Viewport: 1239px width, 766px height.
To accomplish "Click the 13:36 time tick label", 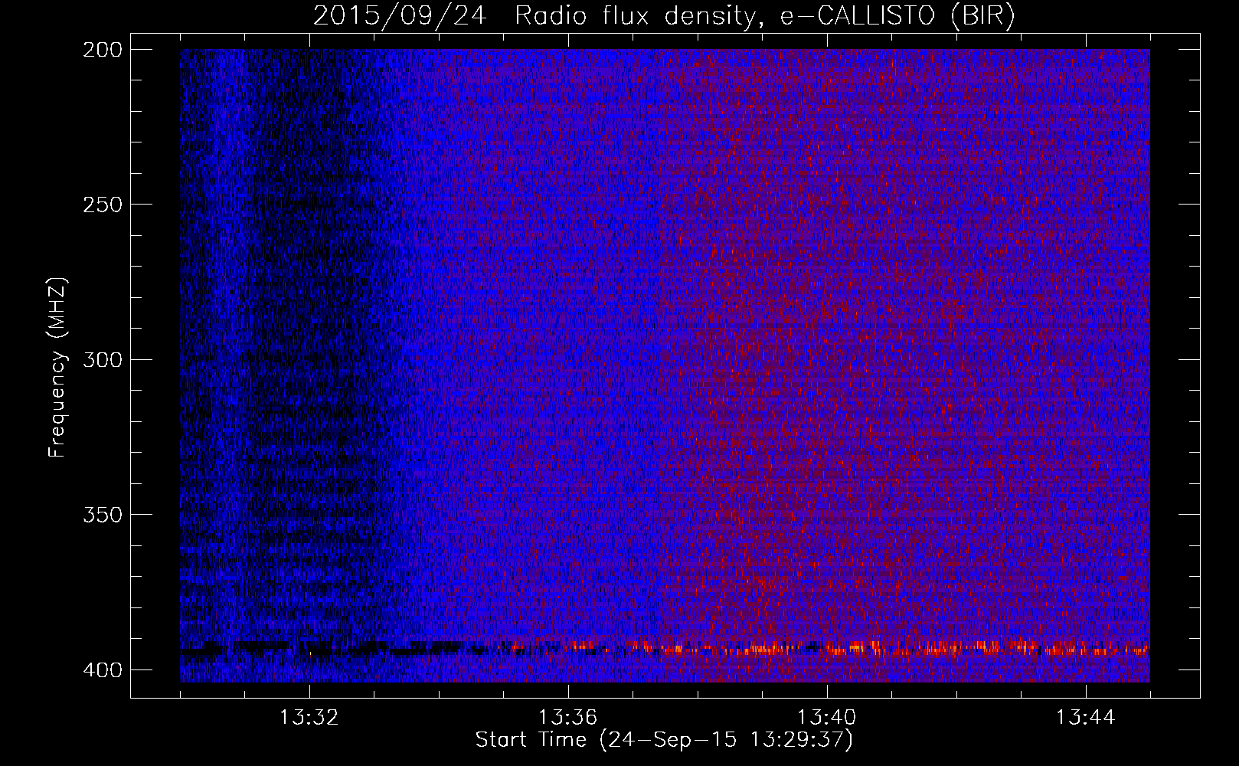I will coord(567,718).
